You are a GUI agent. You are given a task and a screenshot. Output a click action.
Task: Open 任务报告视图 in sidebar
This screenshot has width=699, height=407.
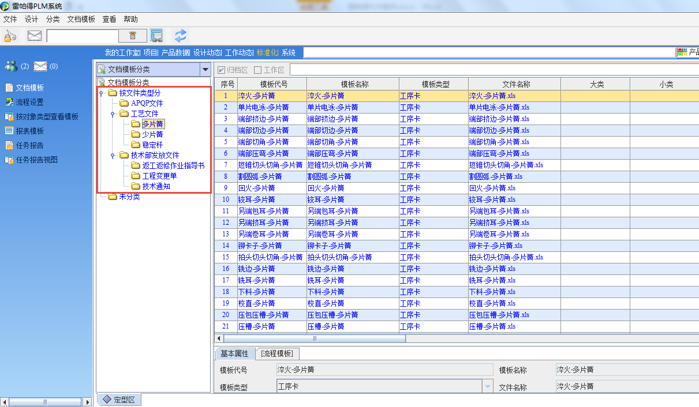(x=36, y=160)
